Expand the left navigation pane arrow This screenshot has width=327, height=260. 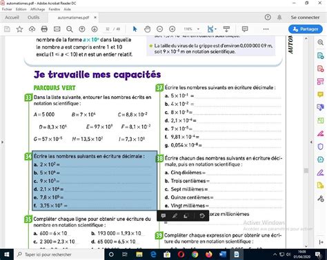(2, 142)
